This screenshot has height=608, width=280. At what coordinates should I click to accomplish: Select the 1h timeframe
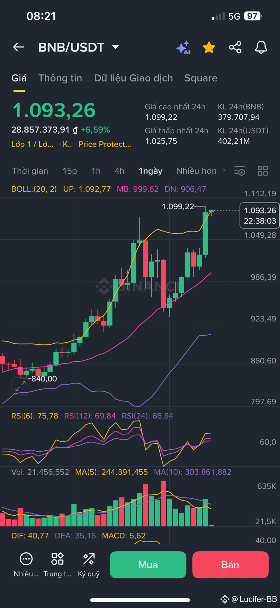coord(96,171)
